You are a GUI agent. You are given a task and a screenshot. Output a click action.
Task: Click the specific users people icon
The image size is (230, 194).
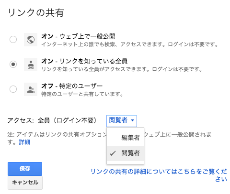click(31, 89)
